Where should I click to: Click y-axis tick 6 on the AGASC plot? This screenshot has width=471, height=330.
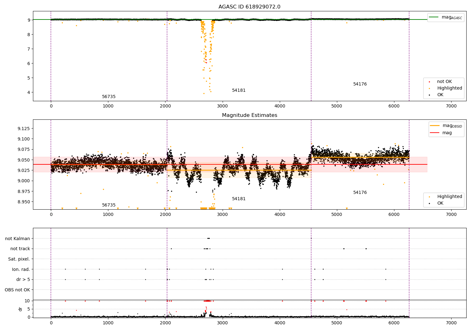pos(29,63)
